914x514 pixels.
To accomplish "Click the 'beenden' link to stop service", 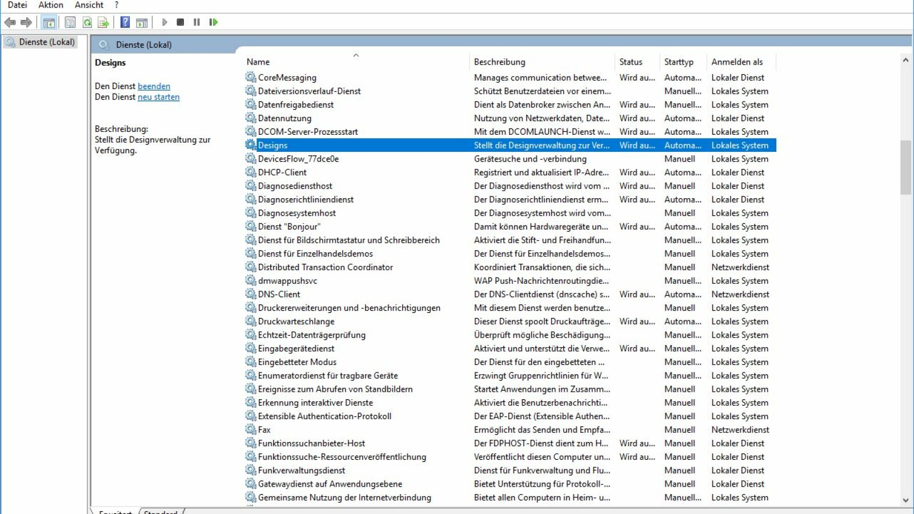I will point(154,86).
